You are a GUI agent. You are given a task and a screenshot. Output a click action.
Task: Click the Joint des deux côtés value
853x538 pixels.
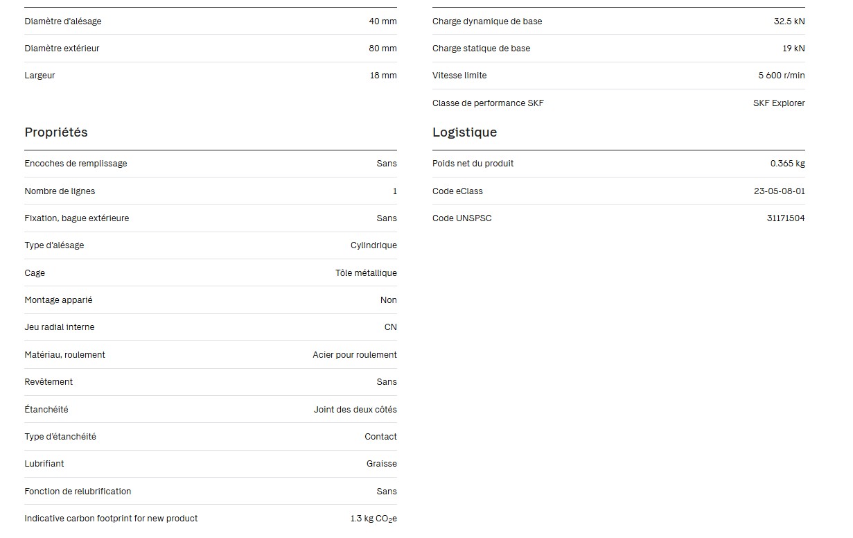point(355,410)
